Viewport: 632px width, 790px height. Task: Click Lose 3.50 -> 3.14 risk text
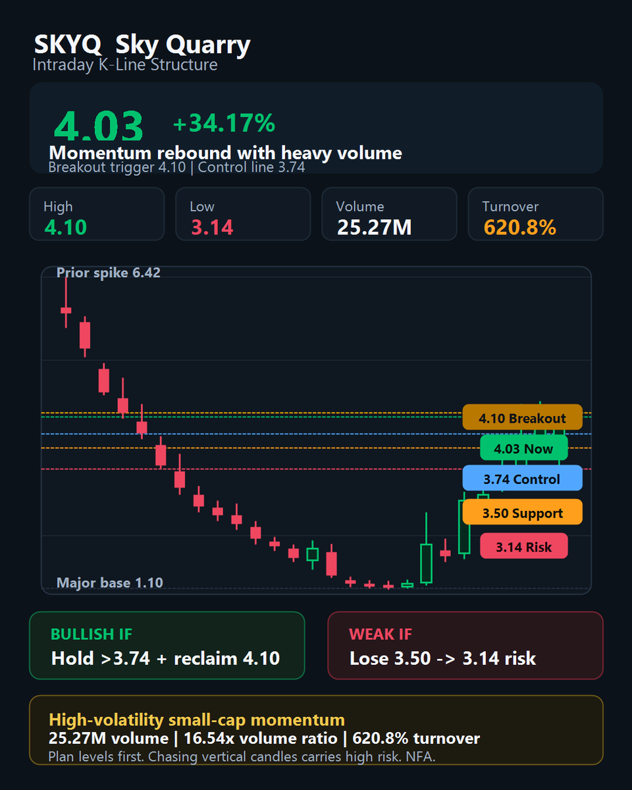point(442,658)
